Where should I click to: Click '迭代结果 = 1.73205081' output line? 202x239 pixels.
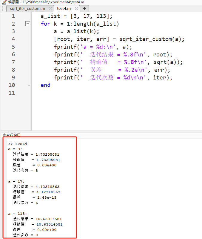[36, 154]
